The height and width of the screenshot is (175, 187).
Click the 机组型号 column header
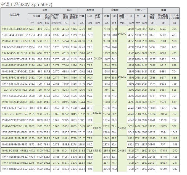pyautogui.click(x=14, y=14)
